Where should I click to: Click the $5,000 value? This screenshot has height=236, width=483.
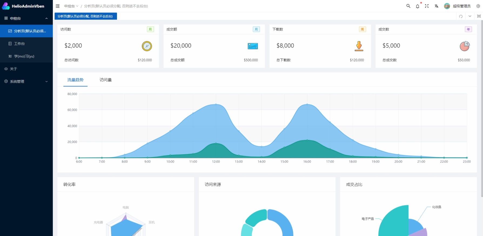pos(391,46)
